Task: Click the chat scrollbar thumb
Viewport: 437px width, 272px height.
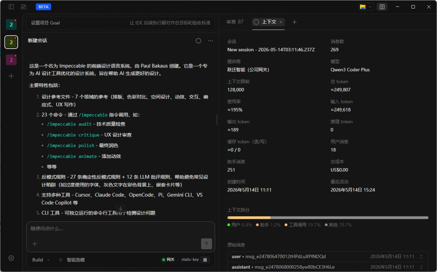Action: click(216, 119)
